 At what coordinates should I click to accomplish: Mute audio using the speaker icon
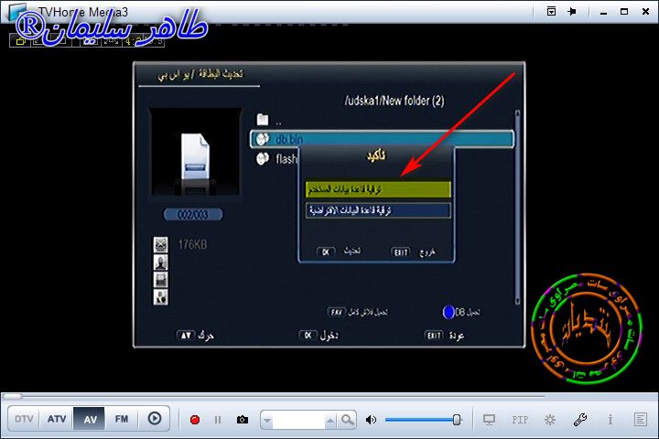coord(372,420)
